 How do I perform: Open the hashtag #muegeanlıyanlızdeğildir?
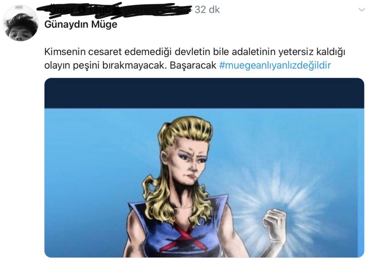coord(275,65)
